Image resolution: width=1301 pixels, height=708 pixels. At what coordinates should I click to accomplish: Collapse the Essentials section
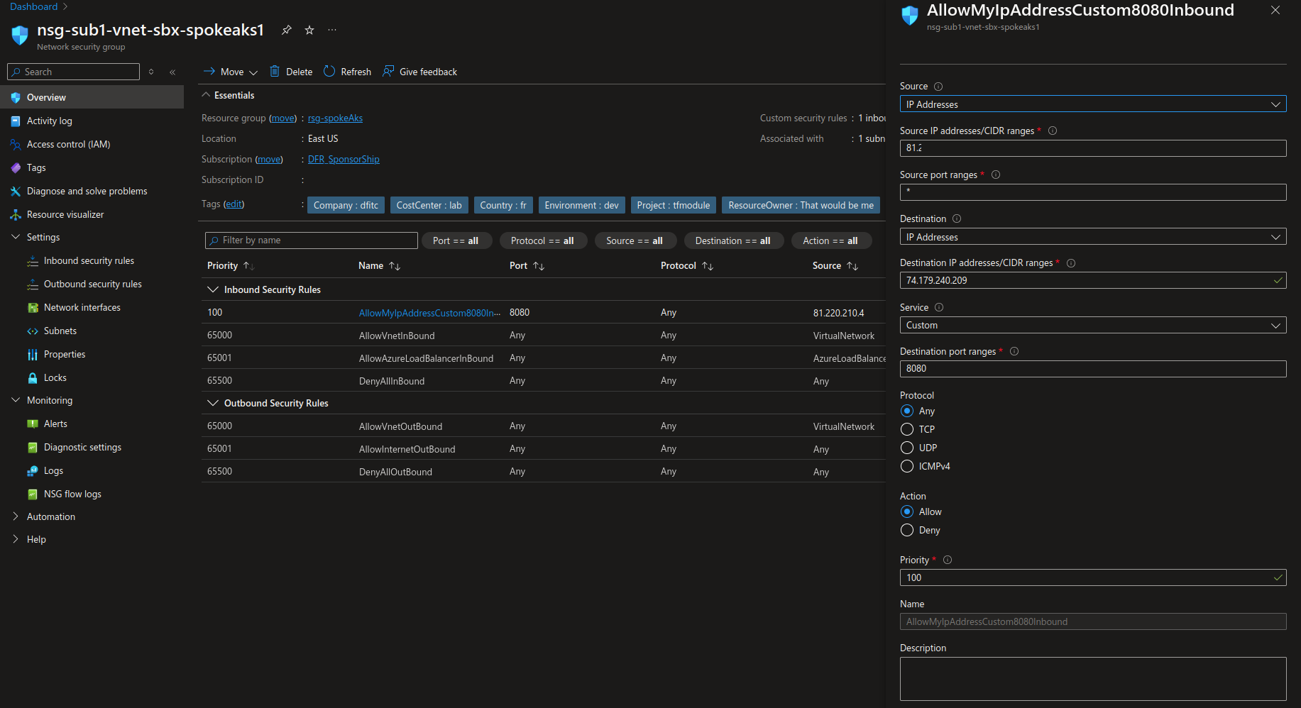[206, 95]
